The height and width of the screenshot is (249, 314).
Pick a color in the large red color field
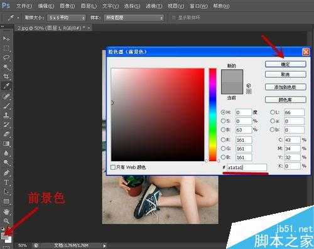(x=158, y=115)
